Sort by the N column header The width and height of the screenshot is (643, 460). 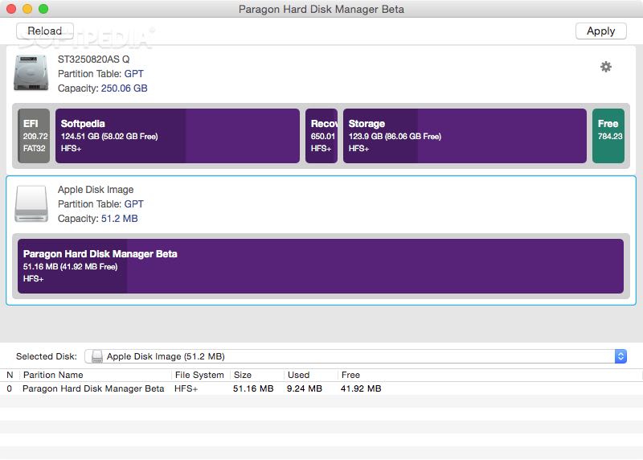pos(10,375)
